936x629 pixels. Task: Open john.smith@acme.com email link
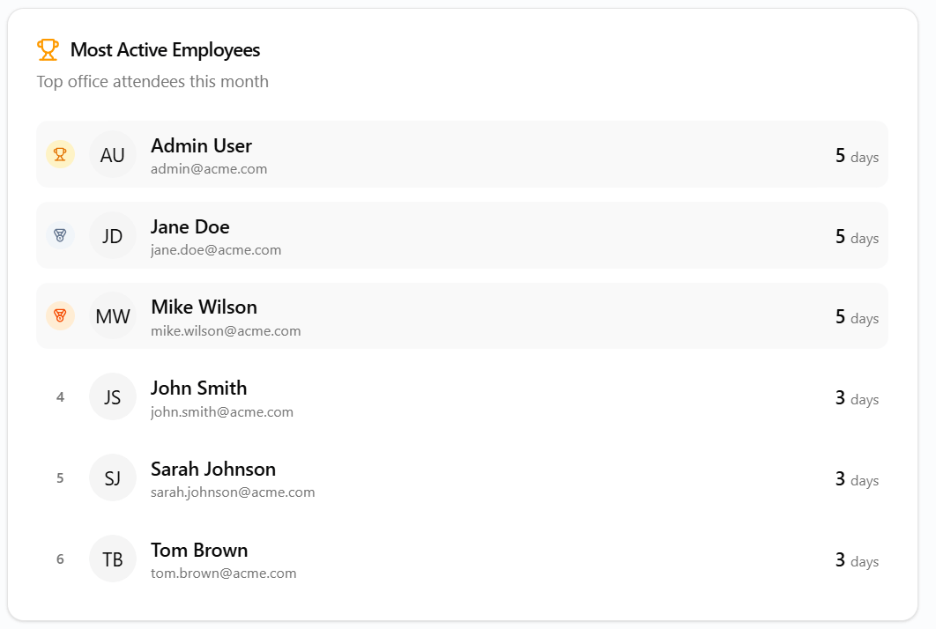[220, 411]
